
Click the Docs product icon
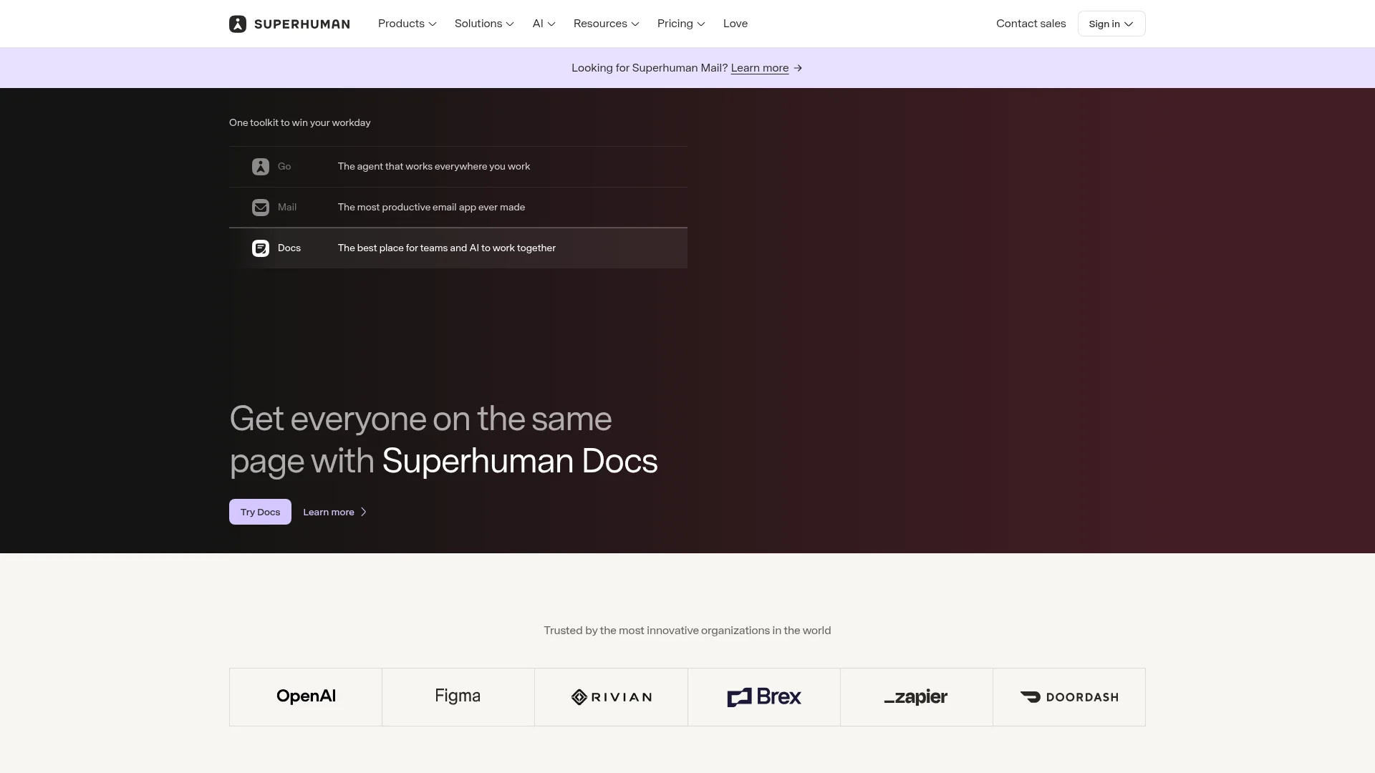click(x=261, y=248)
